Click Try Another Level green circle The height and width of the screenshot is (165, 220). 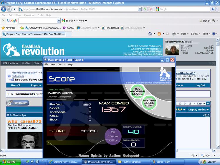pyautogui.click(x=137, y=91)
